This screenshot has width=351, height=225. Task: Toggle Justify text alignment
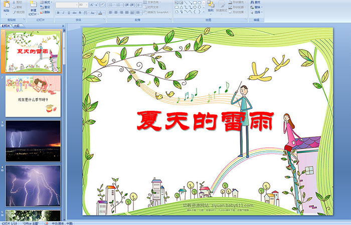click(x=127, y=13)
